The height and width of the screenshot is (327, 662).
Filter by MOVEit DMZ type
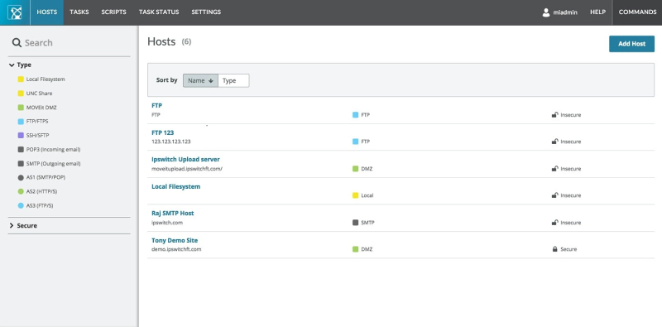[x=37, y=108]
